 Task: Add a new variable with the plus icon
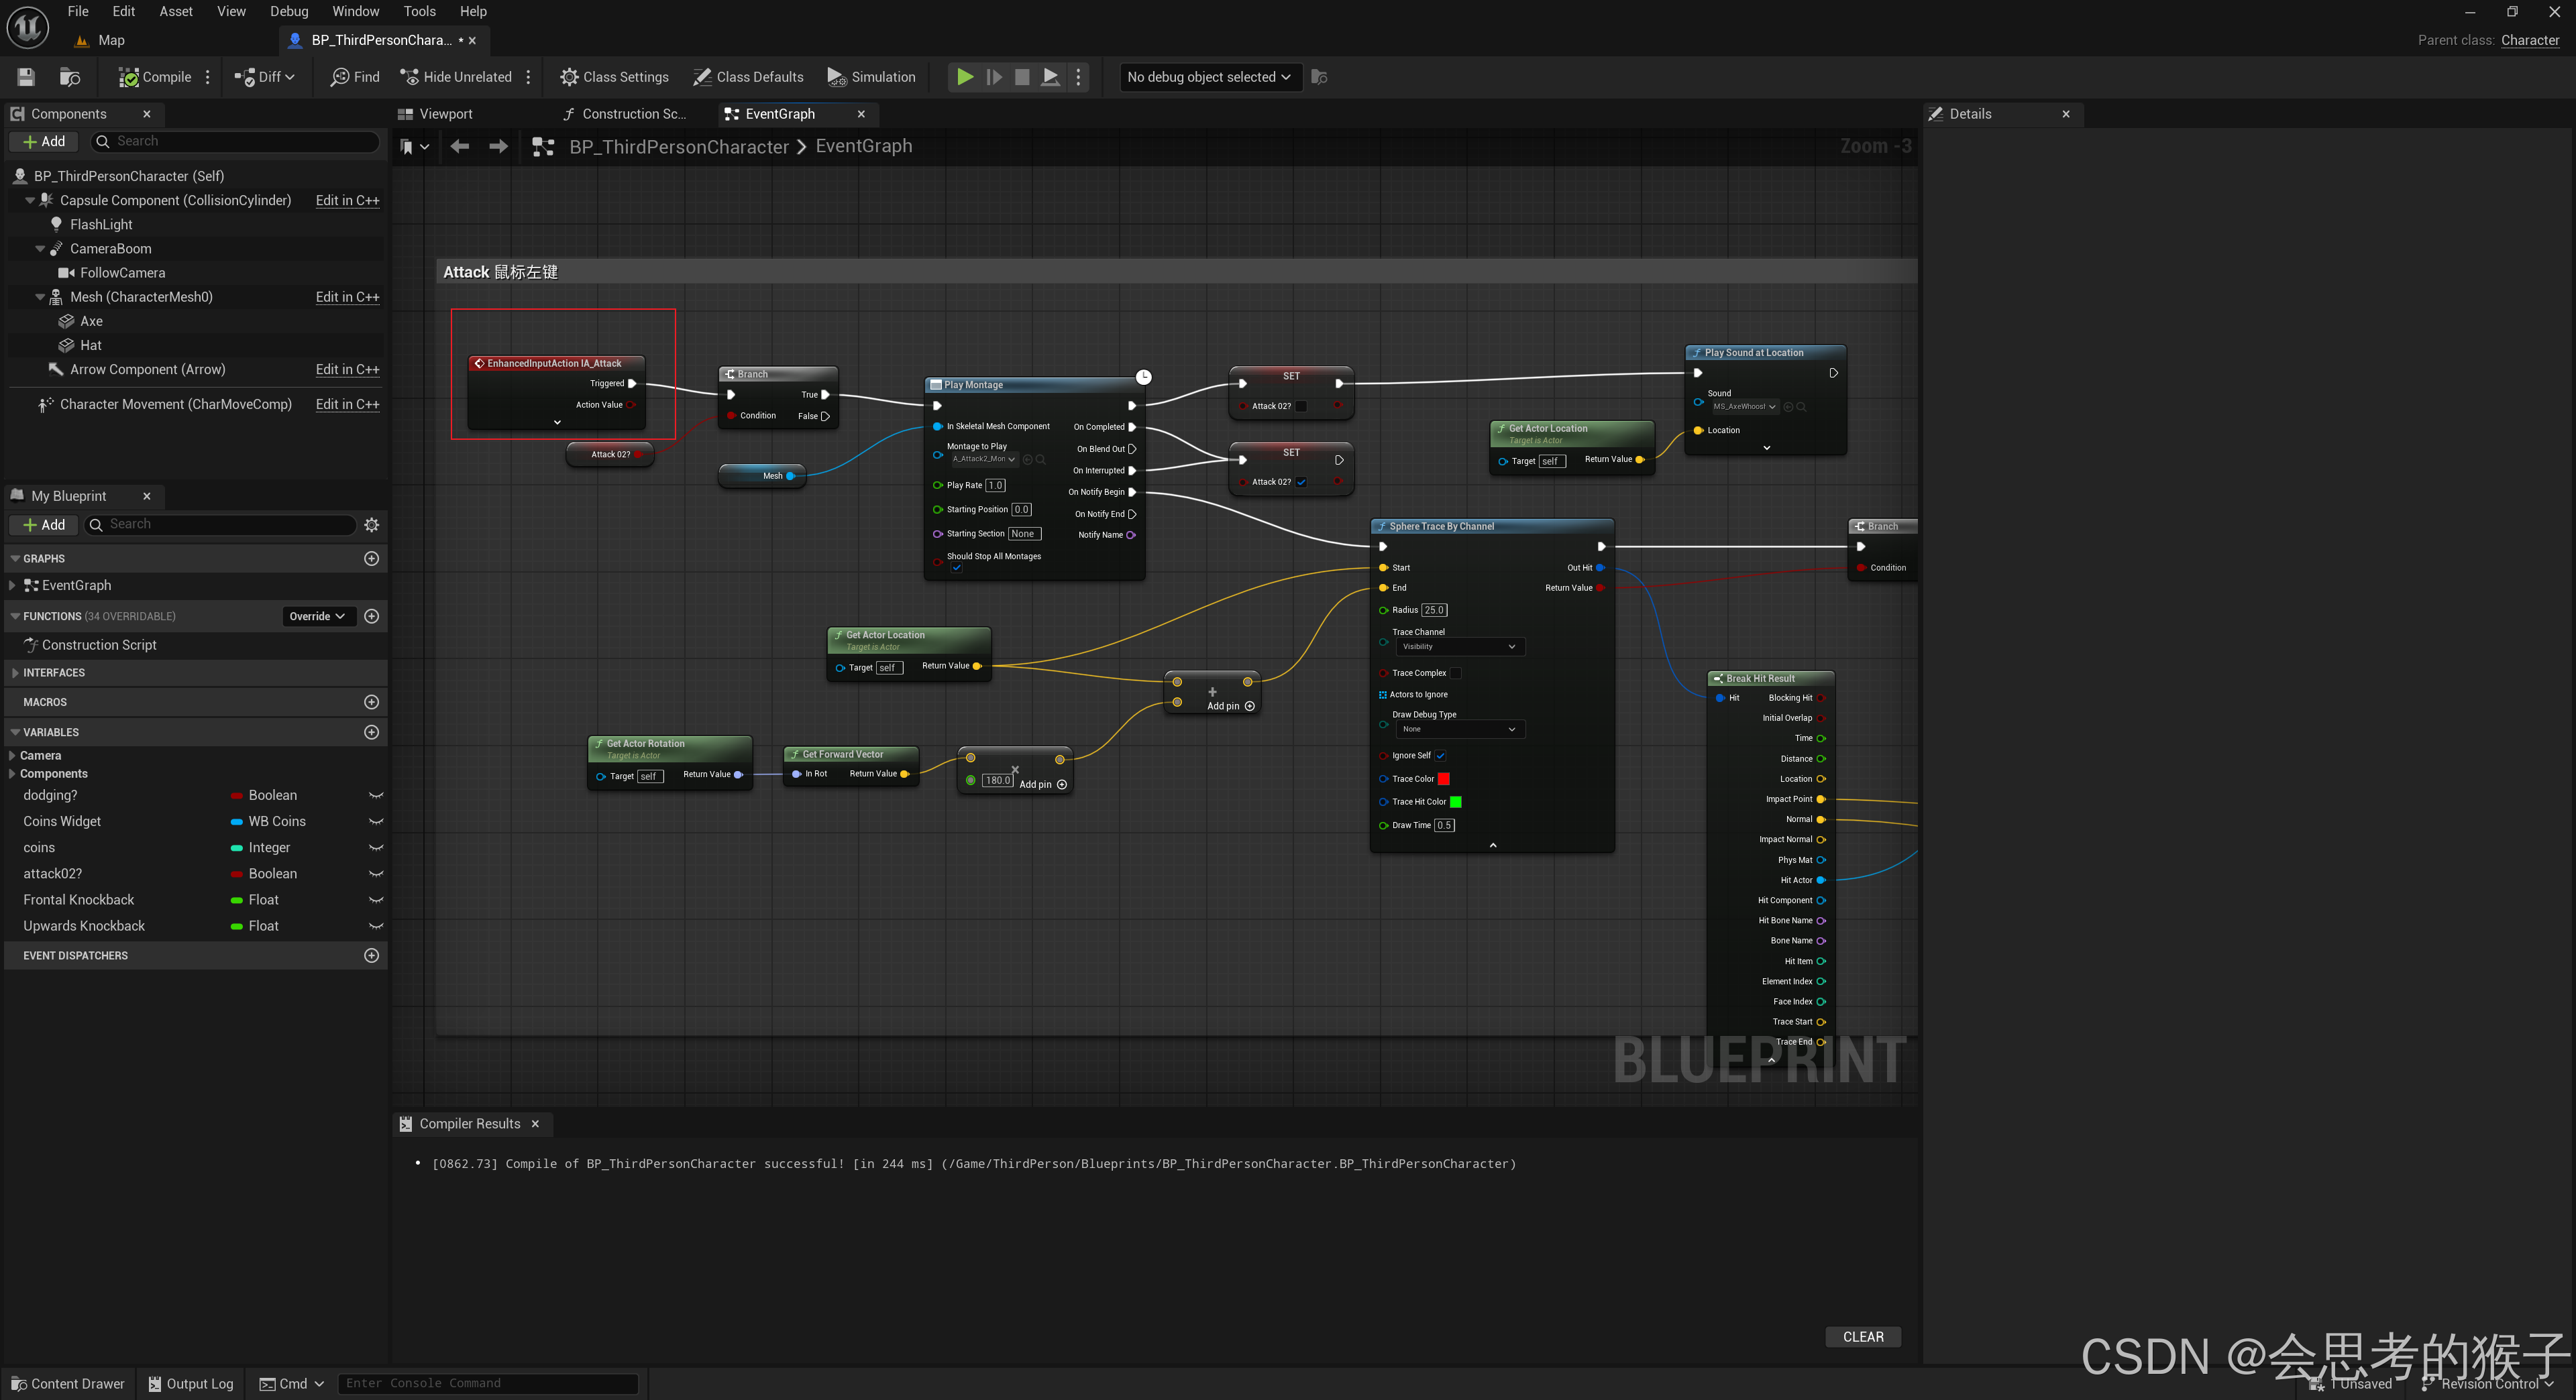coord(372,732)
